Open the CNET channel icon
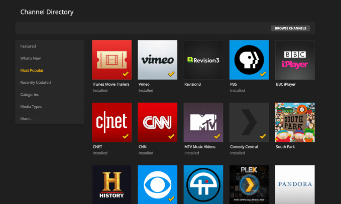This screenshot has width=341, height=204. coord(112,122)
